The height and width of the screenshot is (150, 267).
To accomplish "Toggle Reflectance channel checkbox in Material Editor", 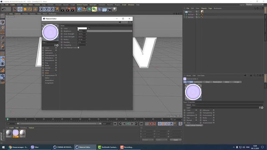I will [x=56, y=58].
